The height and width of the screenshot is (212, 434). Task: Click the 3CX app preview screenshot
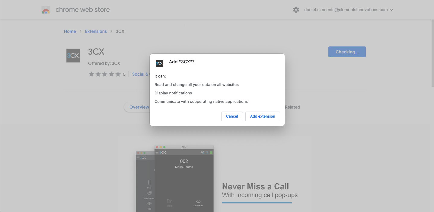[x=175, y=179]
